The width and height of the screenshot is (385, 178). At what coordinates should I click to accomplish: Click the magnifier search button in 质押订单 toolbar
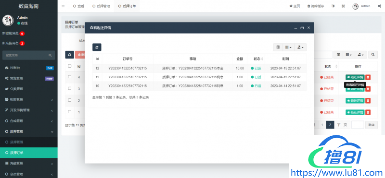click(x=373, y=55)
